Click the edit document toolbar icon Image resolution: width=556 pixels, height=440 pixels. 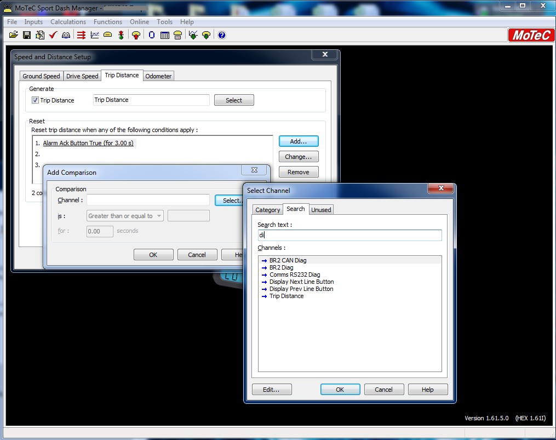tap(39, 35)
